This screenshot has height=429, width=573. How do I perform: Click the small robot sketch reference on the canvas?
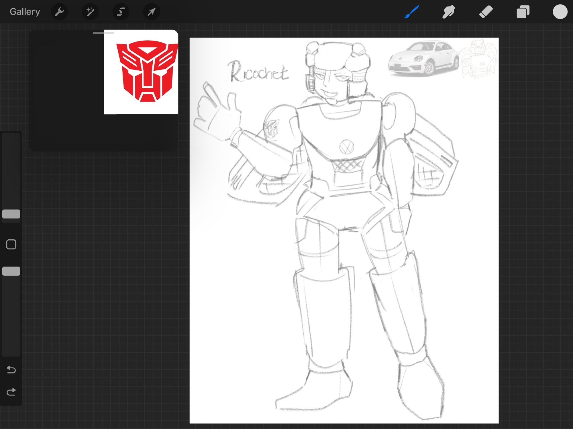478,59
